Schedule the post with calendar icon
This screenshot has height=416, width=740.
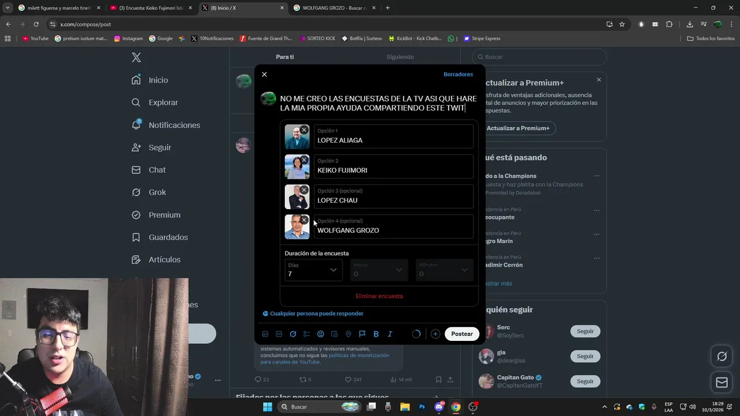335,334
